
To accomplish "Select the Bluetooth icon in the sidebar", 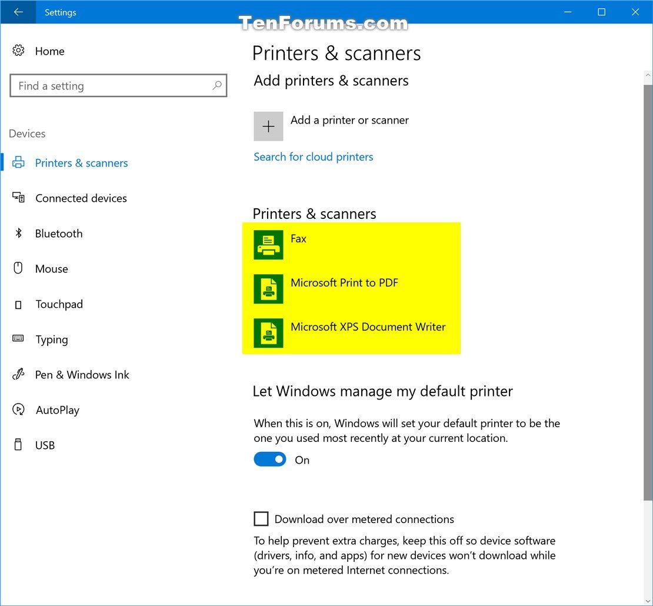I will [18, 234].
